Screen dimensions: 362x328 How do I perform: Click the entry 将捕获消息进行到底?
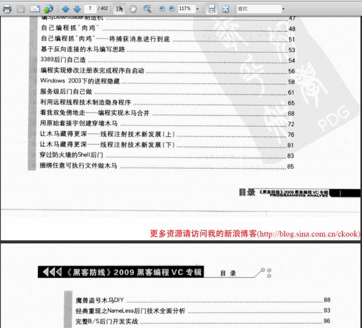point(139,39)
